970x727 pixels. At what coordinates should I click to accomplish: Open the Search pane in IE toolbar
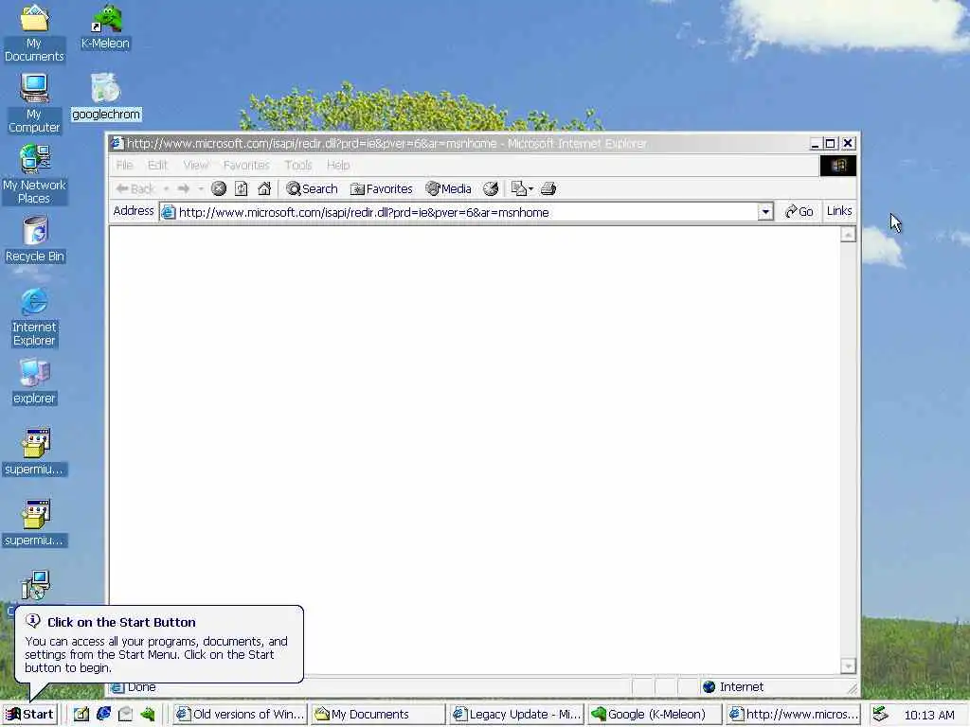(x=312, y=189)
